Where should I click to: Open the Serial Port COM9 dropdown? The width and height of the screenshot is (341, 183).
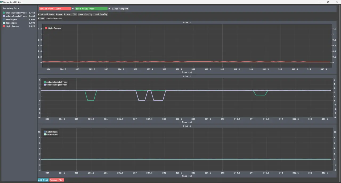coord(55,9)
